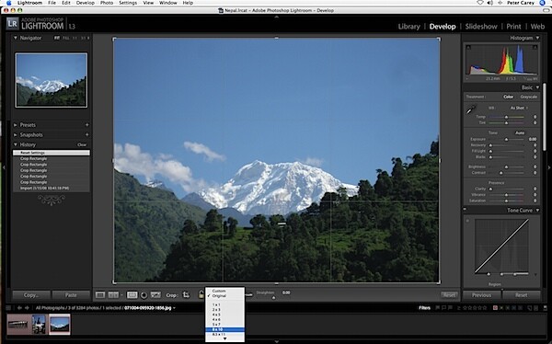Image resolution: width=552 pixels, height=344 pixels.
Task: Open the filename dropdown in filmstrip path
Action: click(174, 308)
